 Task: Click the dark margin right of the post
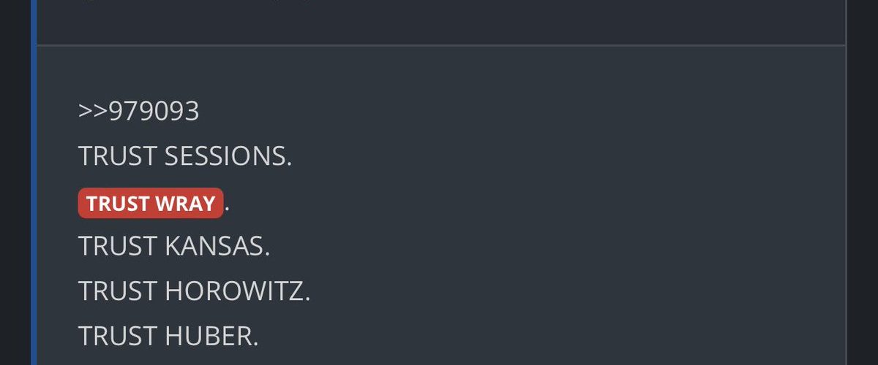pos(862,182)
